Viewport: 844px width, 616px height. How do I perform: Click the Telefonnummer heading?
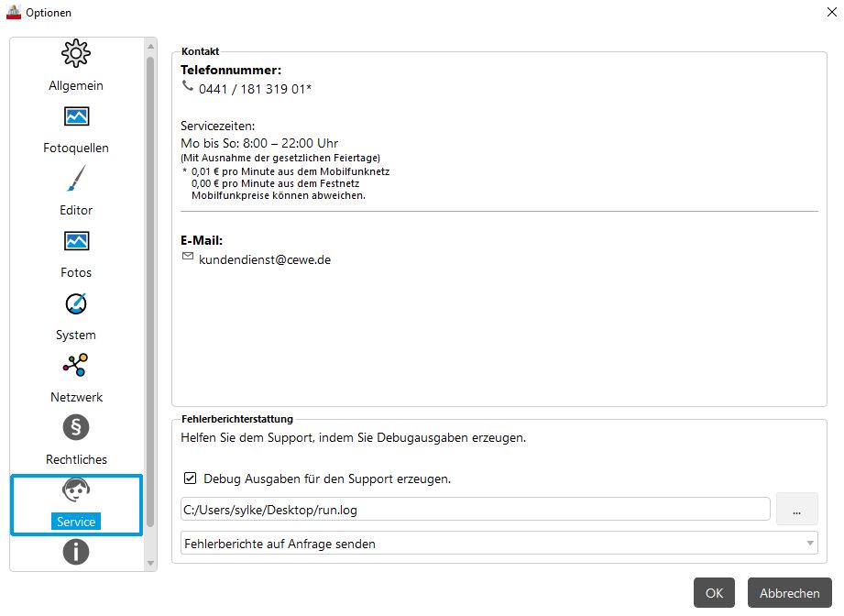coord(231,70)
